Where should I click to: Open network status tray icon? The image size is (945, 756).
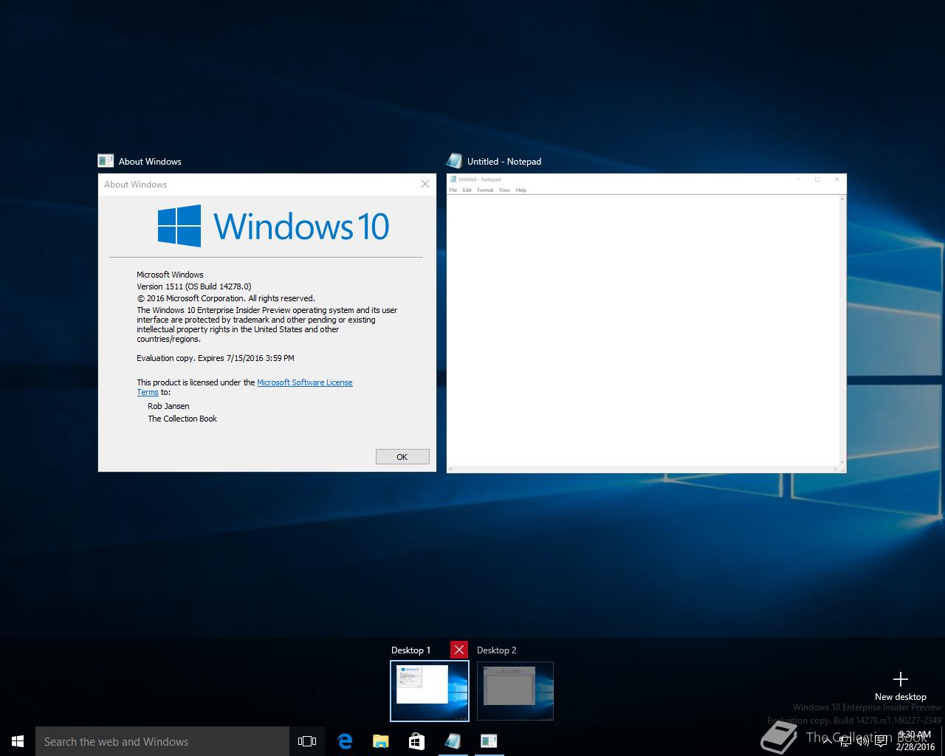(845, 741)
